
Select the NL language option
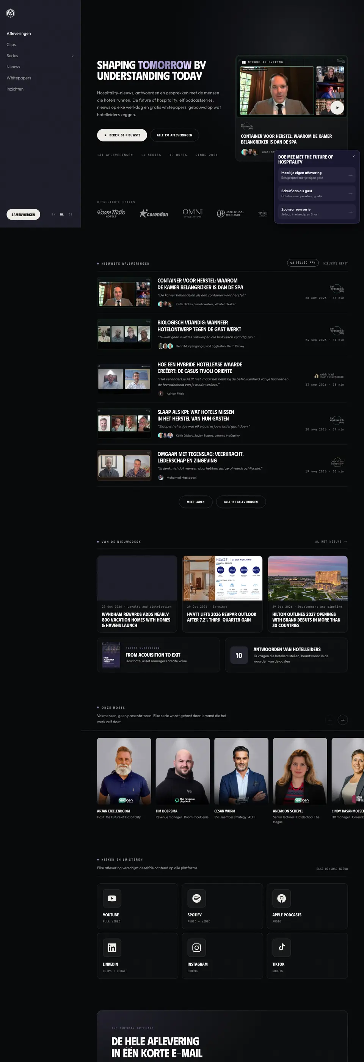coord(62,214)
